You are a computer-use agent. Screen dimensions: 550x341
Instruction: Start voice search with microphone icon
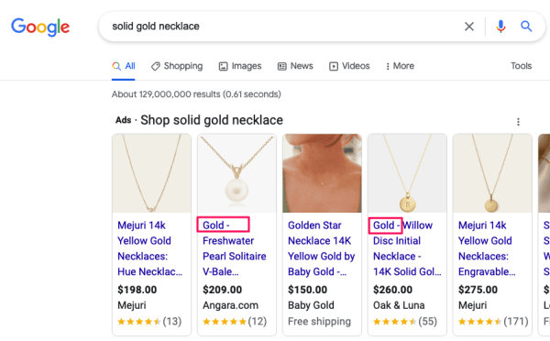500,27
